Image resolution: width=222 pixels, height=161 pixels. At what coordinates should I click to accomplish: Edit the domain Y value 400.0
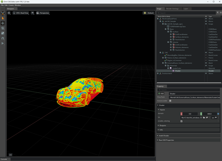tap(210, 114)
